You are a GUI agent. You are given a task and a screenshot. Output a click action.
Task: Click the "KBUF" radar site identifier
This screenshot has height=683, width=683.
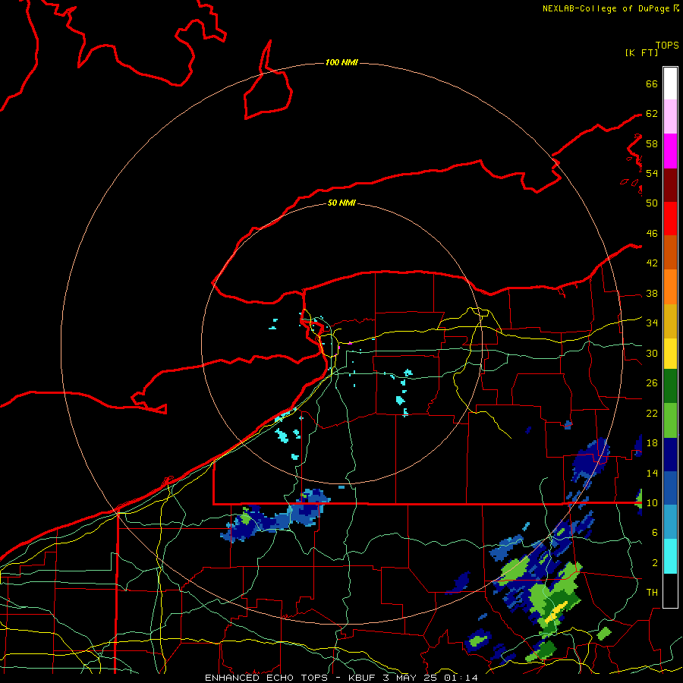point(363,678)
